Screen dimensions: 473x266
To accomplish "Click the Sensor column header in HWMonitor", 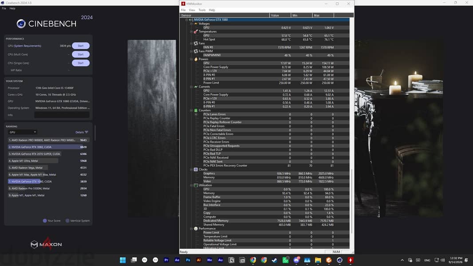I will pos(225,16).
